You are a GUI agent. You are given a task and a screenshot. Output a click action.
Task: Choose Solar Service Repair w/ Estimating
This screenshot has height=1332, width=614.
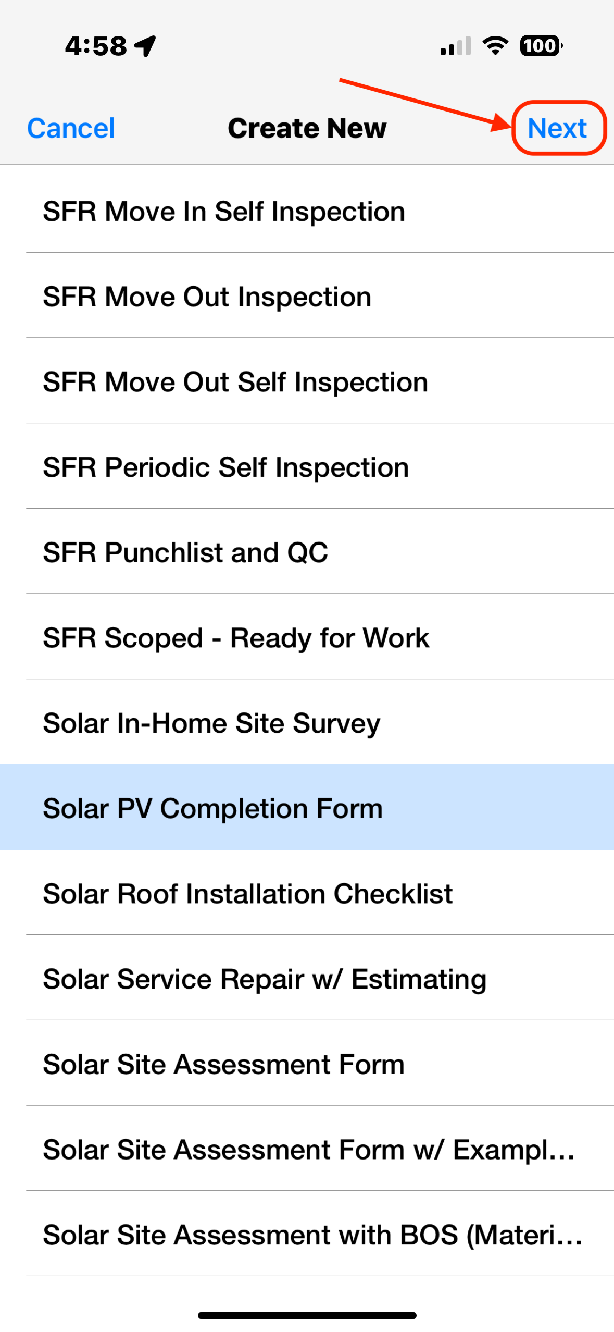point(307,978)
